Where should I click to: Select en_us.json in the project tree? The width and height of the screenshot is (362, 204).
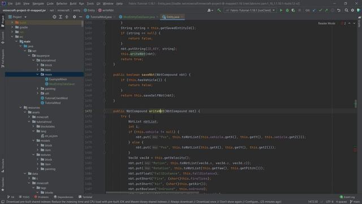click(x=51, y=136)
